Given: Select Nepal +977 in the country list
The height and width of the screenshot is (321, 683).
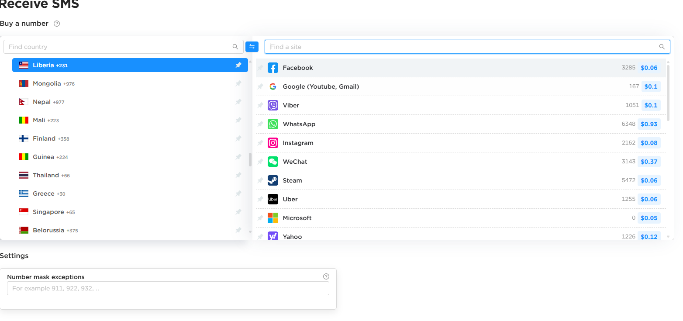Looking at the screenshot, I should click(130, 102).
